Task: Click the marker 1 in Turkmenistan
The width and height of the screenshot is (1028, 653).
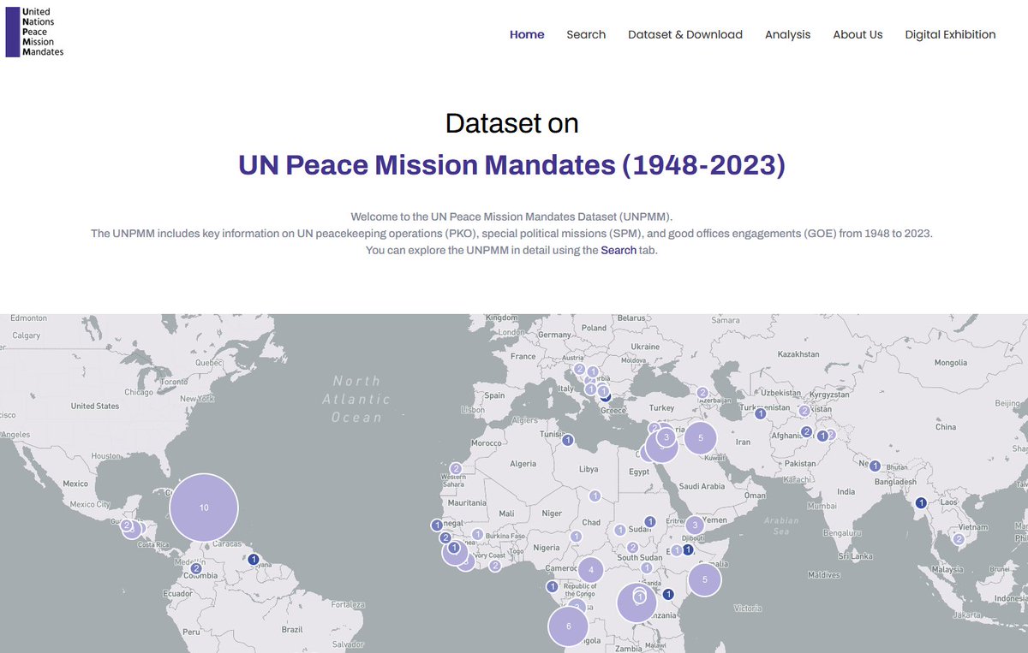Action: point(760,413)
